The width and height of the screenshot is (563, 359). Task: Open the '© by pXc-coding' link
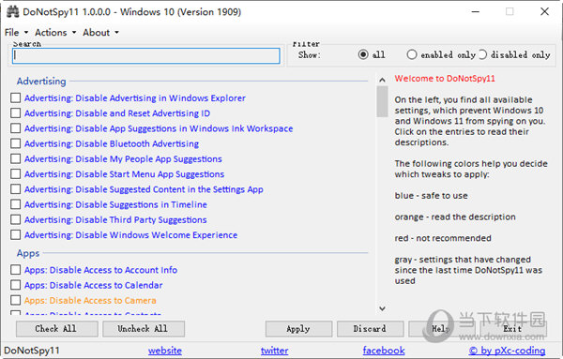click(507, 351)
